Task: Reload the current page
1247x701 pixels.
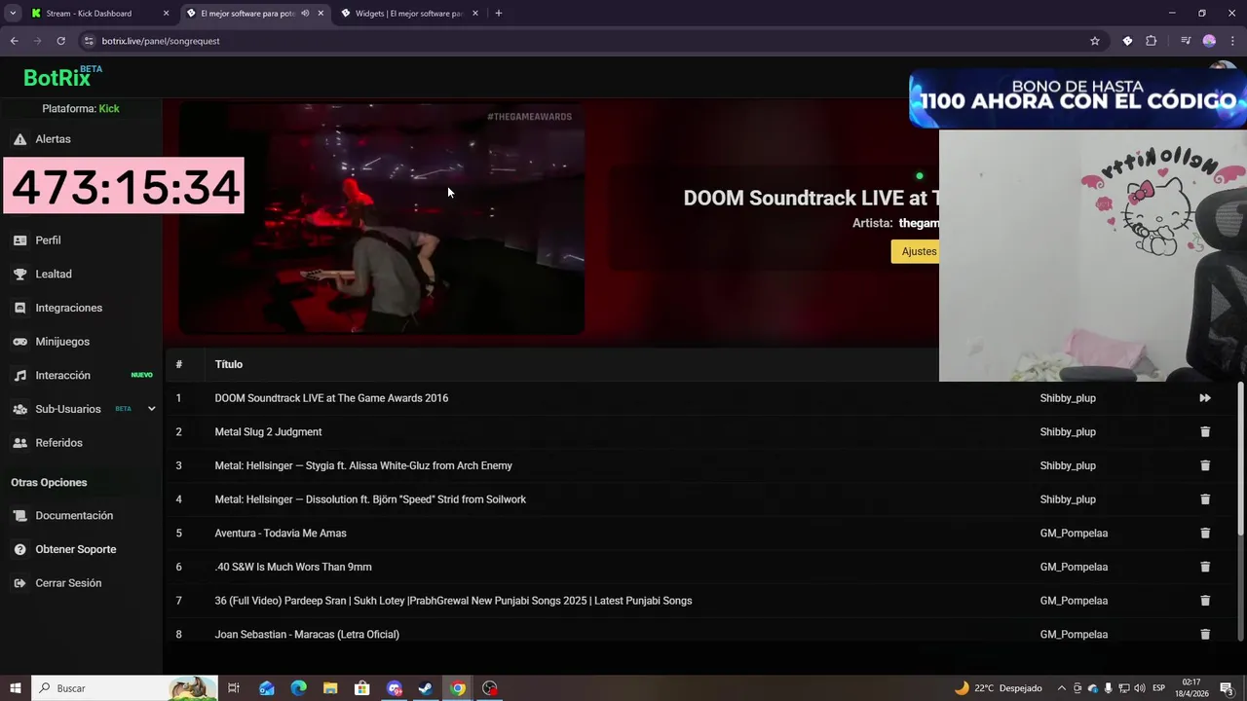Action: 60,41
